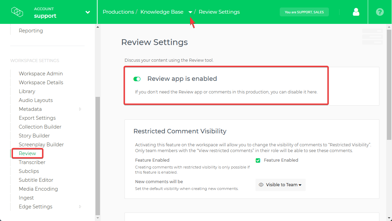Expand the support account chevron

[88, 12]
